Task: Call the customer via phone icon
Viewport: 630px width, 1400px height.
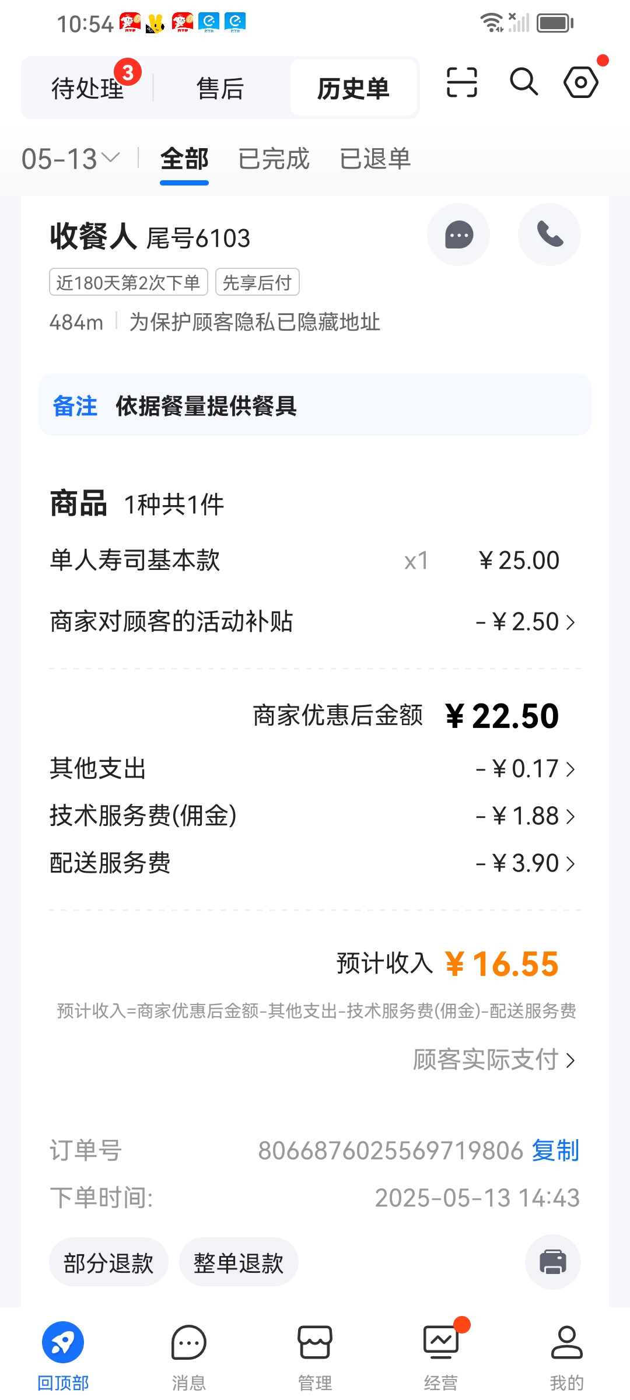Action: [549, 235]
